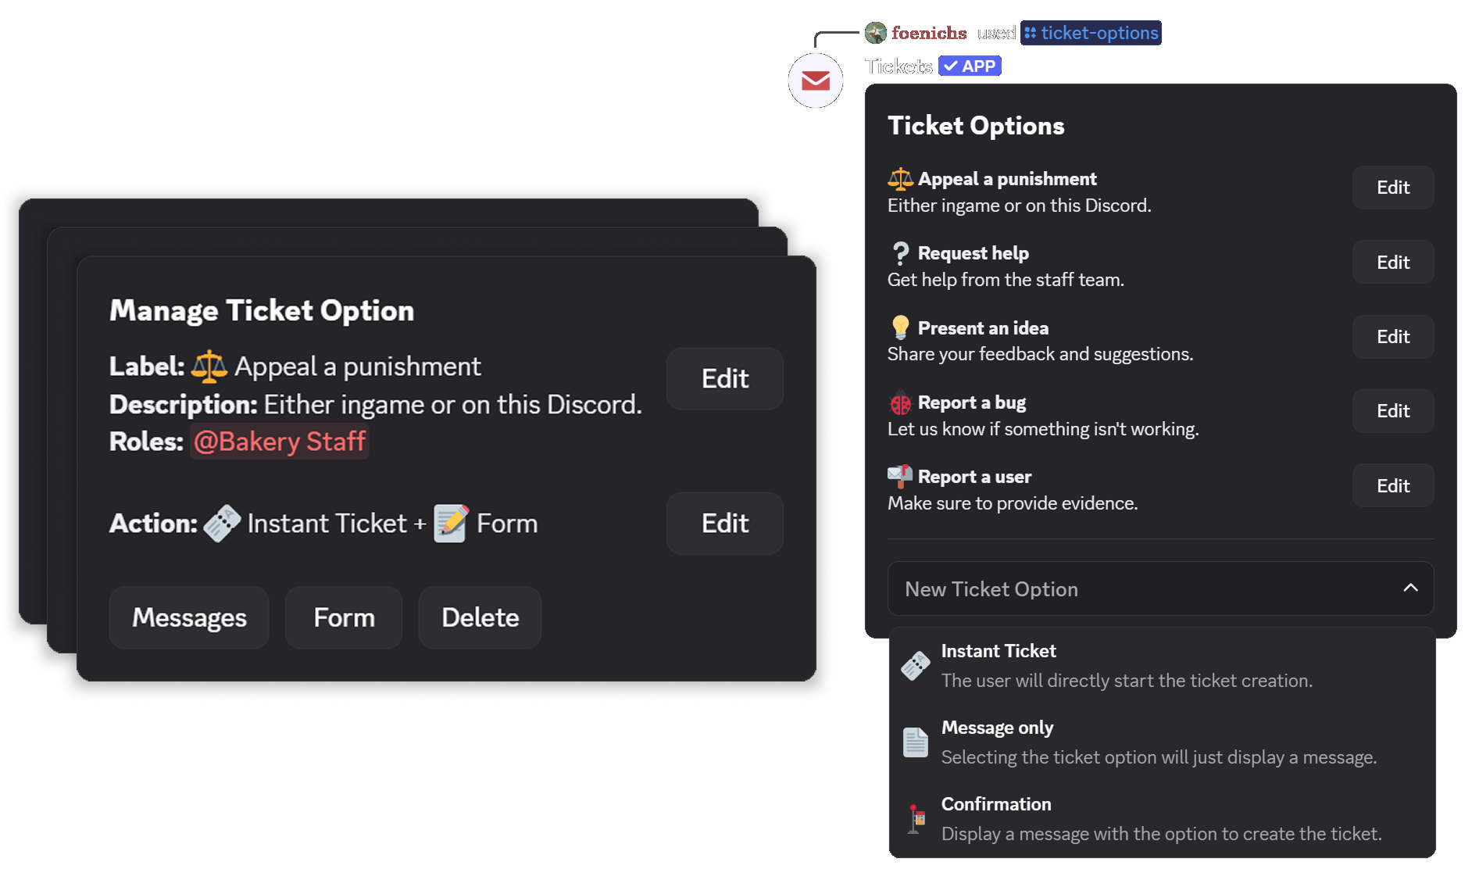1479x880 pixels.
Task: Click the mailbox icon next to Report a user
Action: pyautogui.click(x=899, y=476)
